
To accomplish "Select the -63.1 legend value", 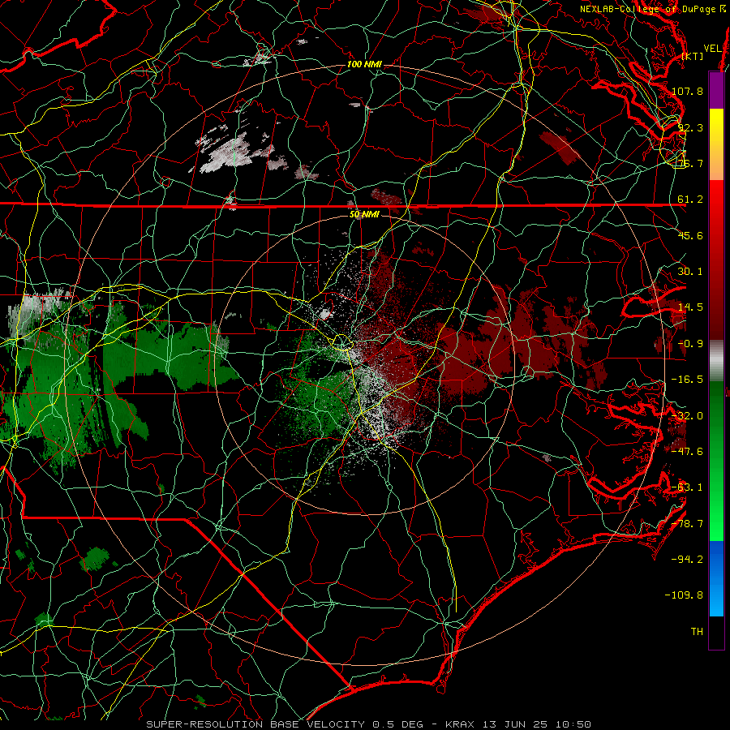I will tap(687, 487).
